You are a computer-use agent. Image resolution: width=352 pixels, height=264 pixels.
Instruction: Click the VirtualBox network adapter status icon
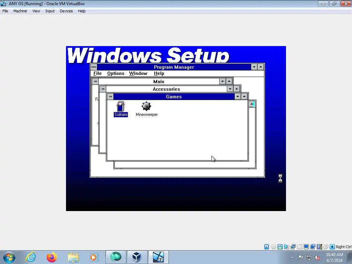coord(293,247)
